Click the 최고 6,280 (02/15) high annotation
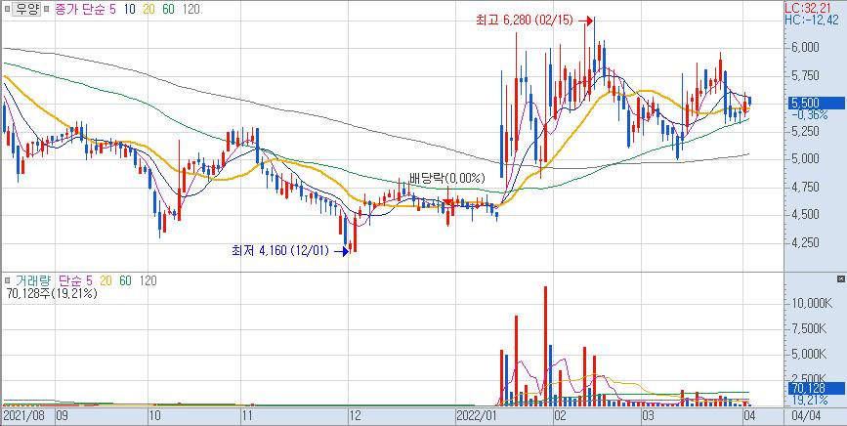The height and width of the screenshot is (426, 847). click(x=524, y=21)
